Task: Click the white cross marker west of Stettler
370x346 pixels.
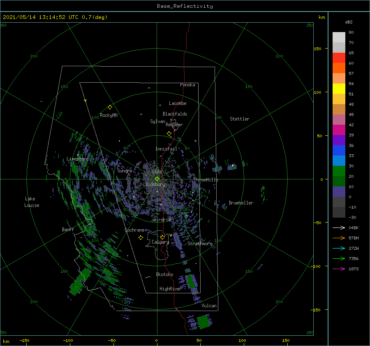Action: (x=232, y=165)
